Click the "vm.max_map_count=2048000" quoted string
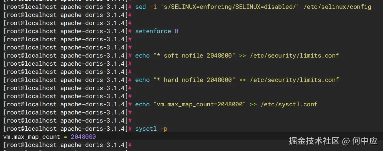Viewport: 383px width, 151px height. pyautogui.click(x=200, y=104)
